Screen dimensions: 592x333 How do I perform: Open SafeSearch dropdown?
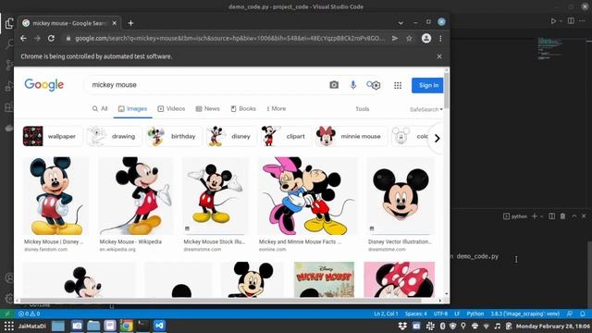click(426, 109)
